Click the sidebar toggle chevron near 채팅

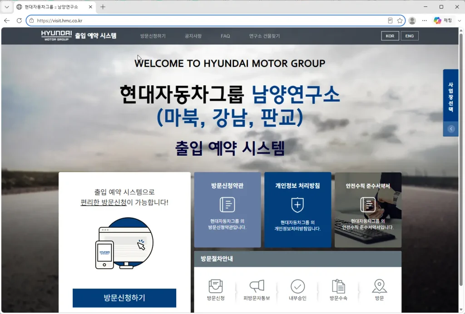tap(460, 20)
